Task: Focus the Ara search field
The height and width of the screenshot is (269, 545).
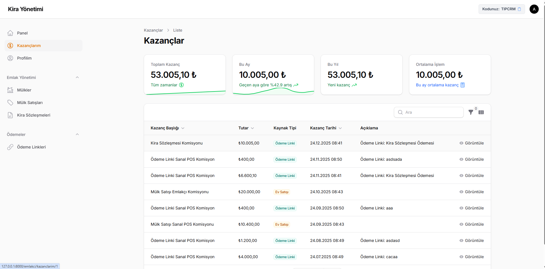Action: pyautogui.click(x=432, y=112)
